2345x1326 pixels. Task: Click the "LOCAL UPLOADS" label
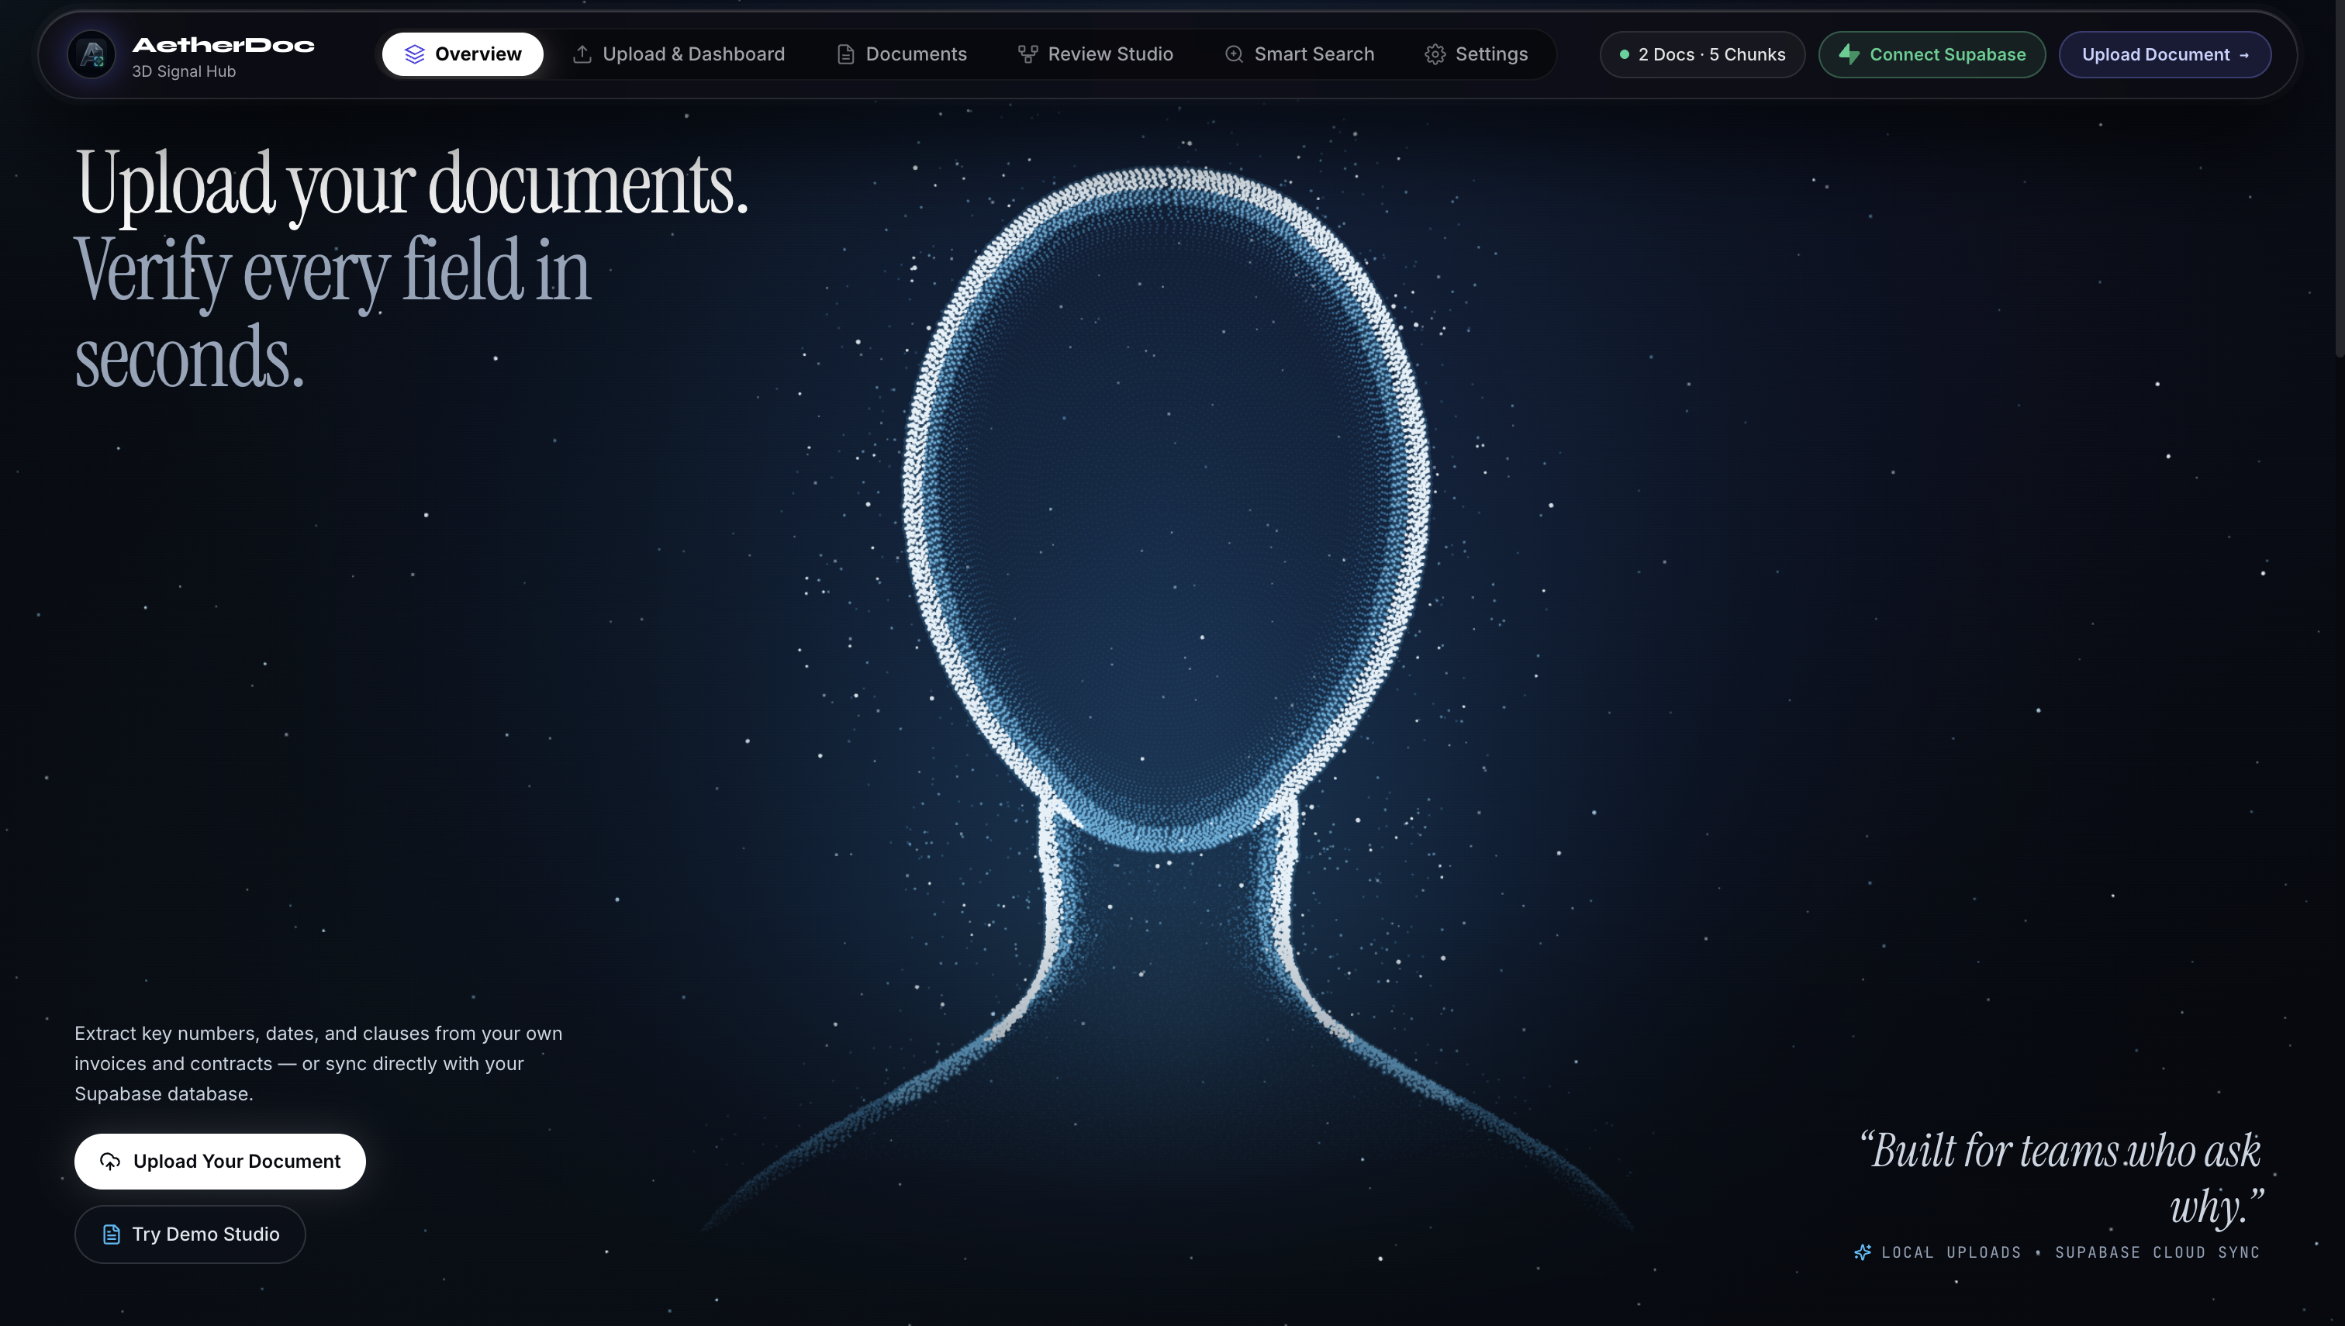pos(1950,1252)
